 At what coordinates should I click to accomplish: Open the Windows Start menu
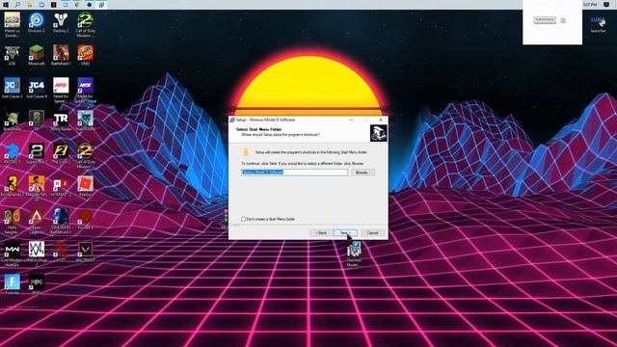(6, 5)
